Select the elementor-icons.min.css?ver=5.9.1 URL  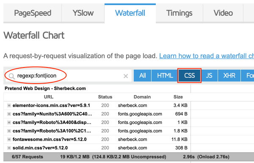point(51,106)
